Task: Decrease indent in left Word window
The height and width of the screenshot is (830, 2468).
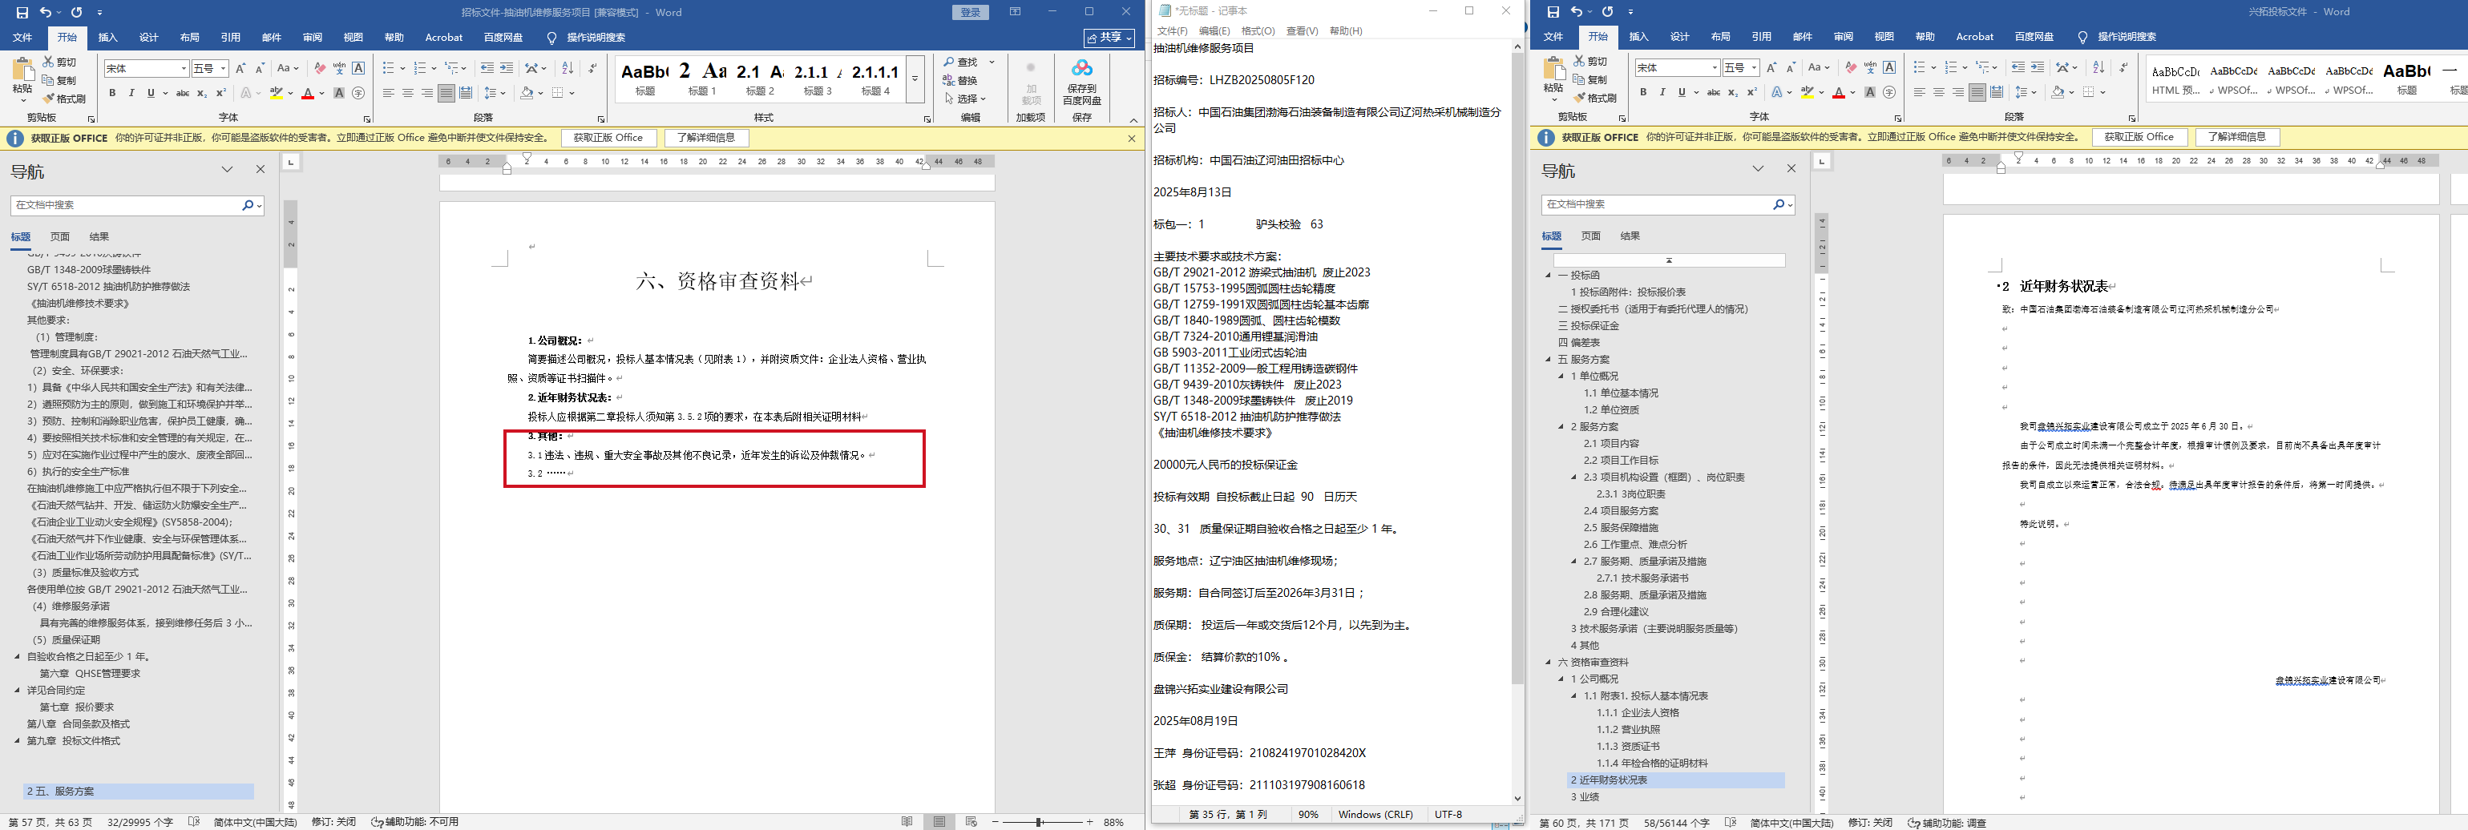Action: pos(487,68)
